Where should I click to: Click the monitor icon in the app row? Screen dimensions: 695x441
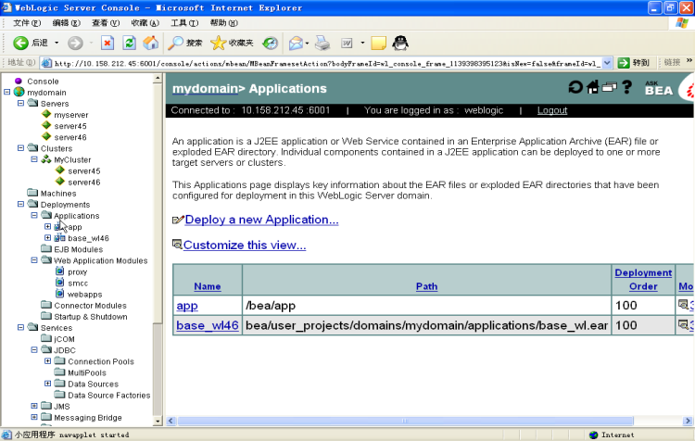[x=683, y=305]
